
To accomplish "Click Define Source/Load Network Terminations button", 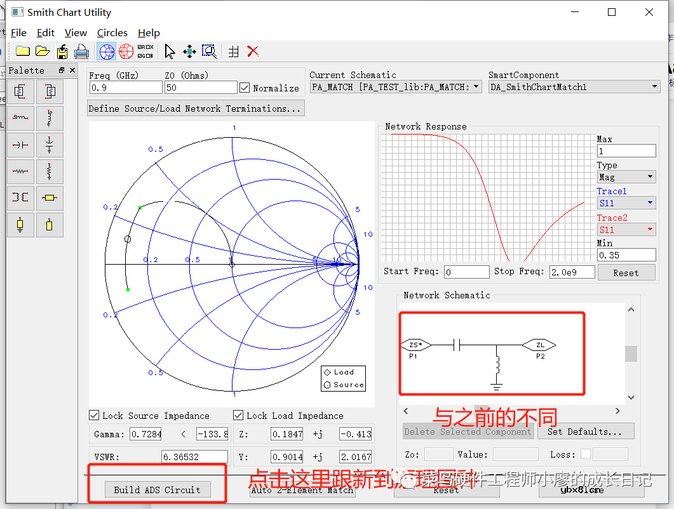I will pos(195,109).
